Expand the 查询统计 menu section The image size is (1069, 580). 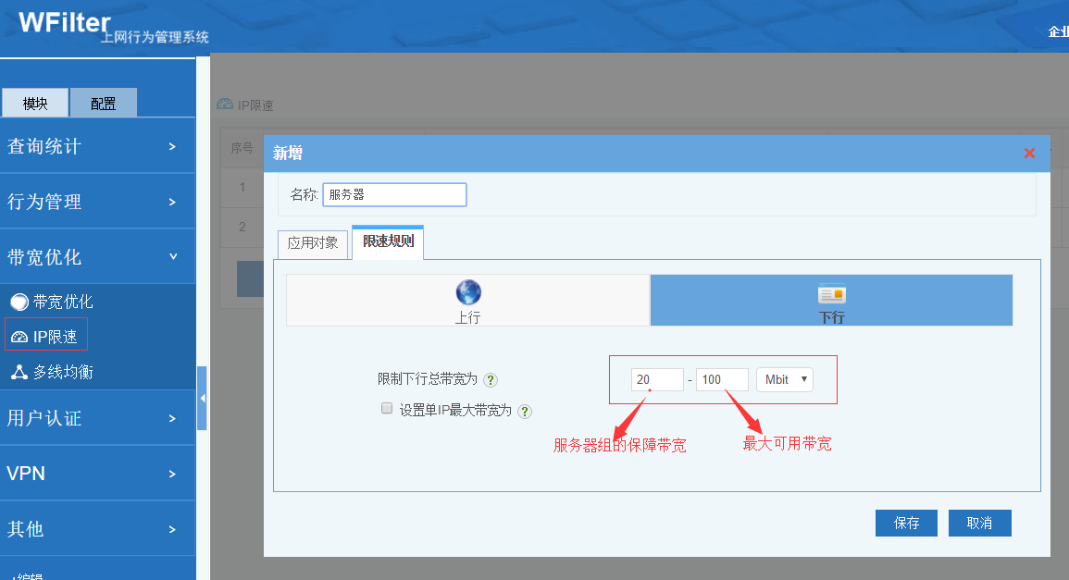[x=97, y=146]
